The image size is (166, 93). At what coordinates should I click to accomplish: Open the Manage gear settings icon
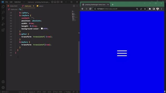point(3,88)
